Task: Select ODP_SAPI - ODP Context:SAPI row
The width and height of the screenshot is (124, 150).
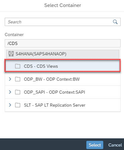Action: click(63, 92)
